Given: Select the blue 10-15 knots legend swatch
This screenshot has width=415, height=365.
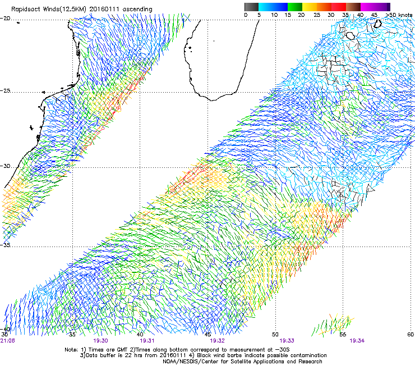Looking at the screenshot, I should click(x=280, y=7).
